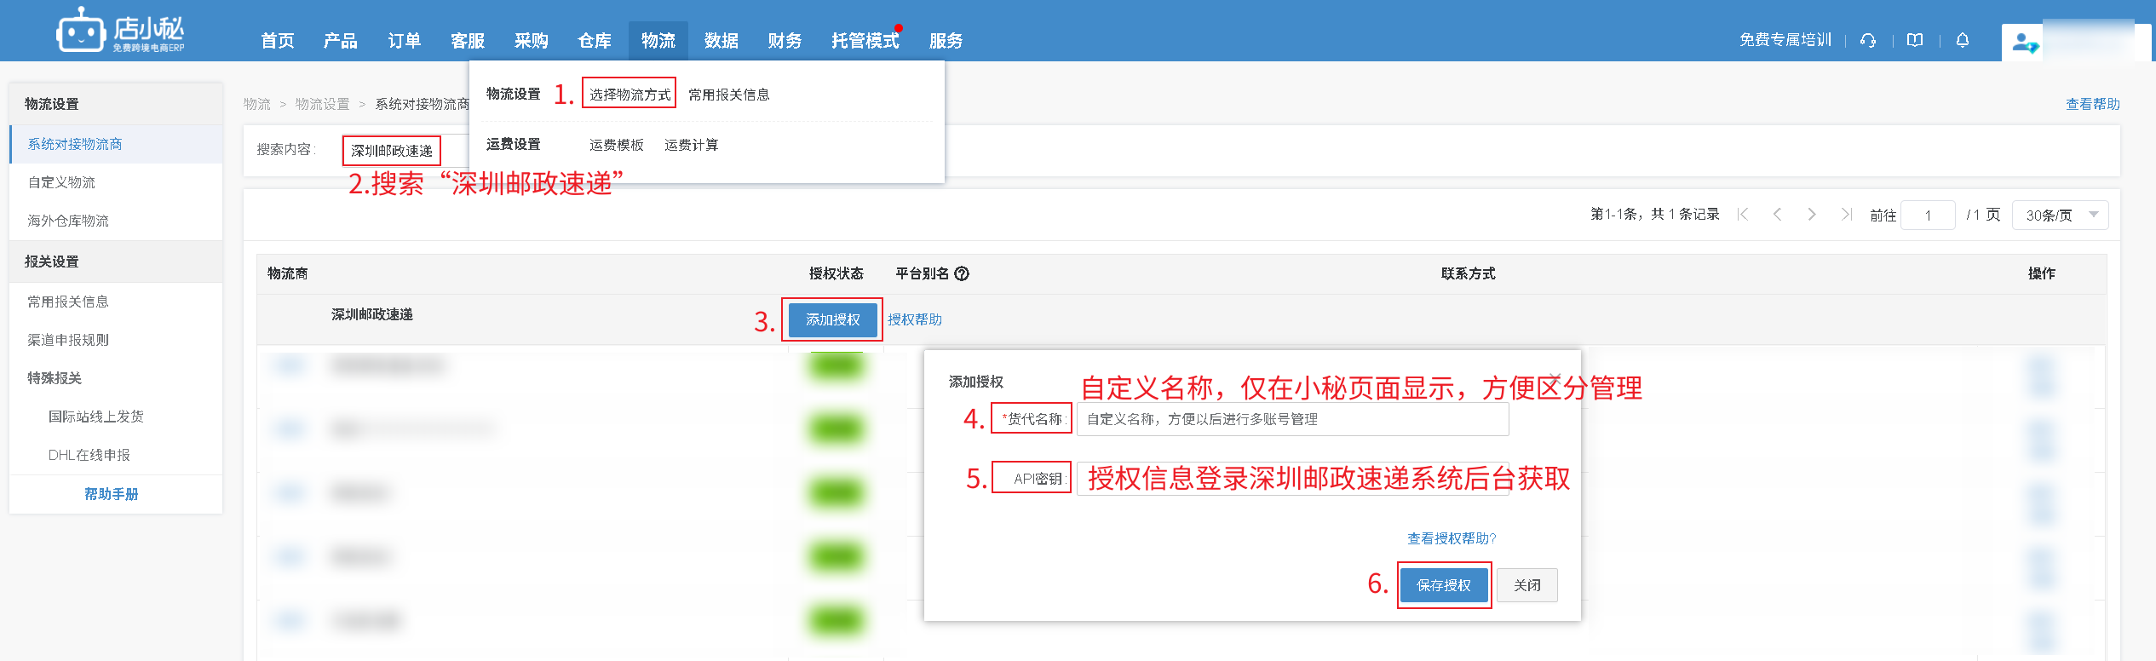This screenshot has width=2156, height=661.
Task: Jump to the last page arrow
Action: [x=1845, y=215]
